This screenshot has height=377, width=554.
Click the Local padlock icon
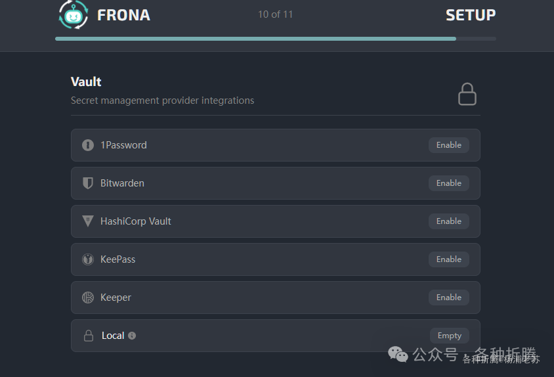(89, 336)
